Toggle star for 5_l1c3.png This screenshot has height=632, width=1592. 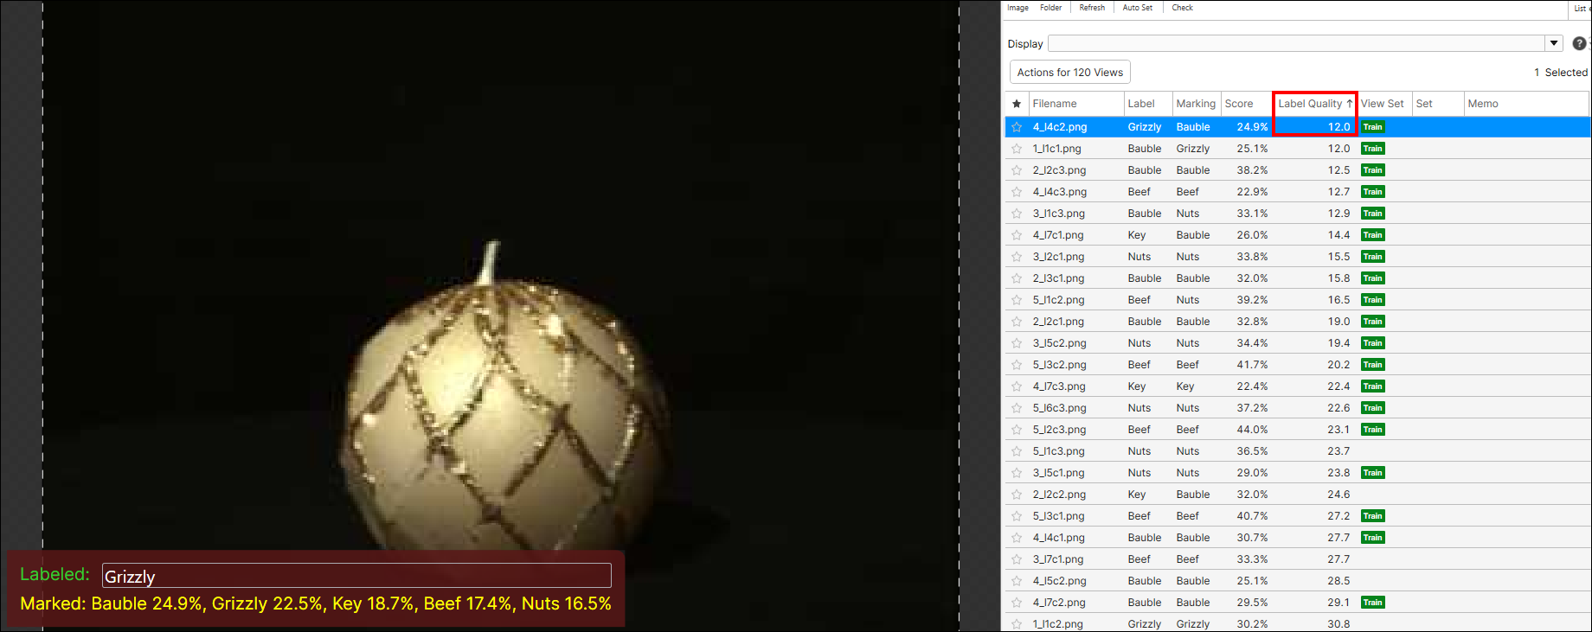point(1017,451)
